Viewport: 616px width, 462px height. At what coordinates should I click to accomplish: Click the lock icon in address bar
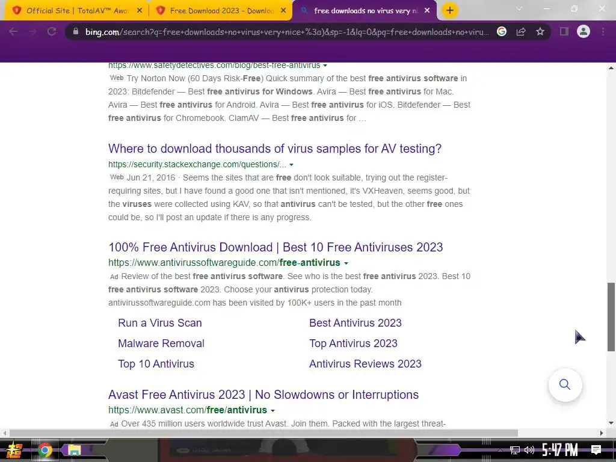coord(76,31)
